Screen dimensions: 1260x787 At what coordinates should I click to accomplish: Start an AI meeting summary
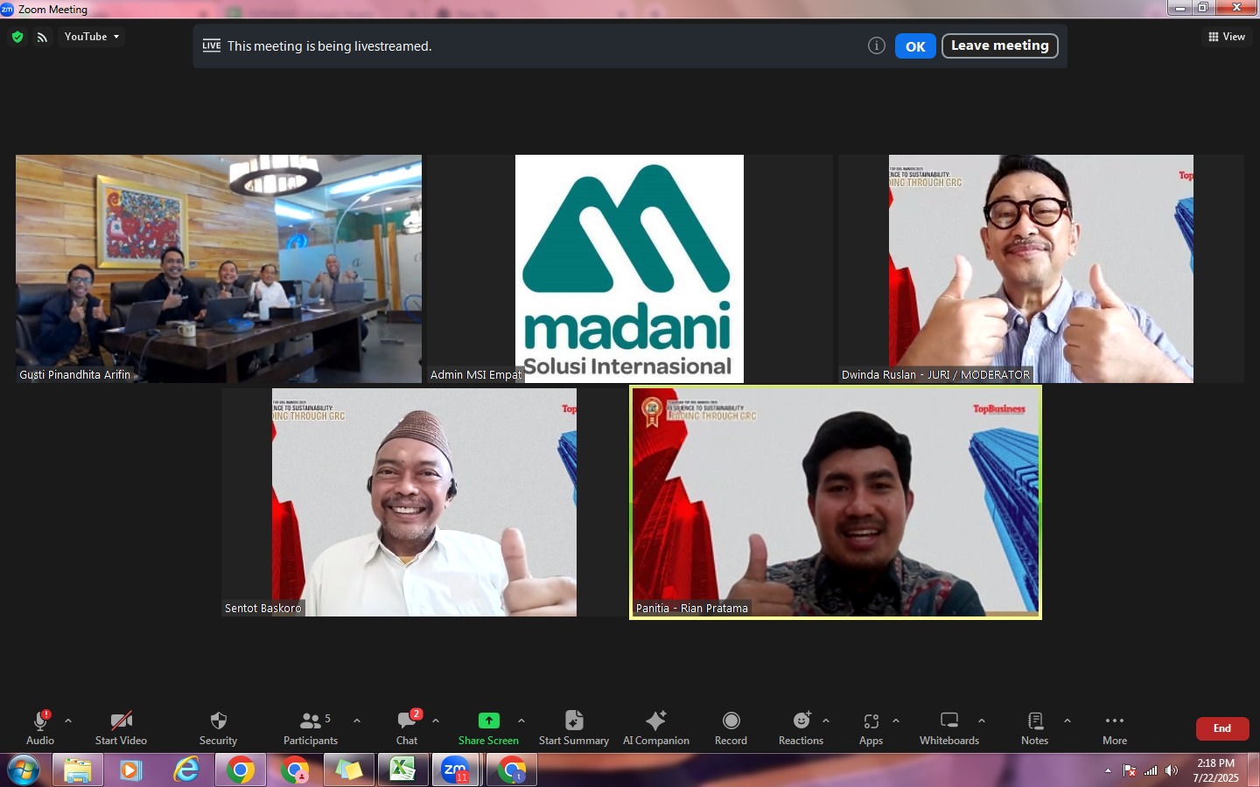pyautogui.click(x=573, y=728)
